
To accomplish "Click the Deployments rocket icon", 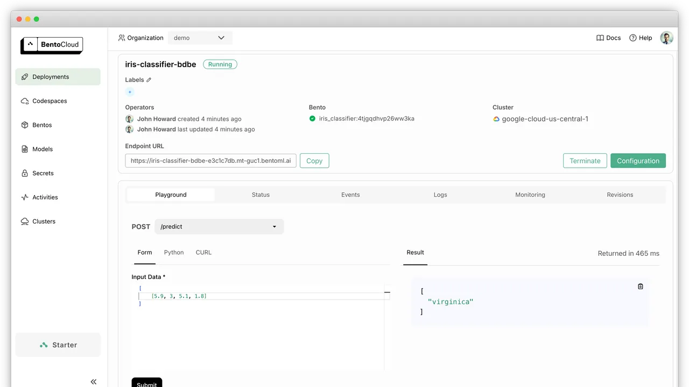I will click(x=25, y=77).
